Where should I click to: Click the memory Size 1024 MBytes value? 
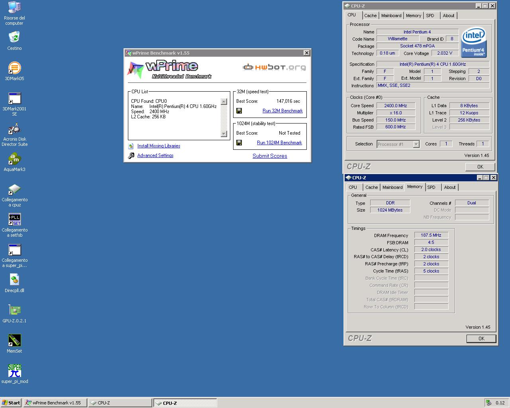(x=390, y=210)
